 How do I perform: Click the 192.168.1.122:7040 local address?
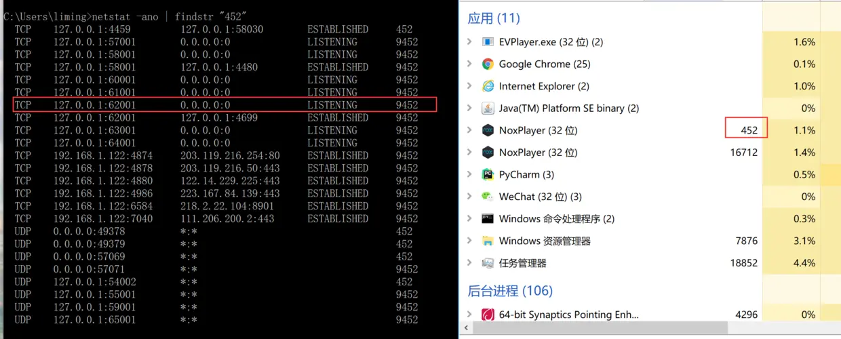103,219
